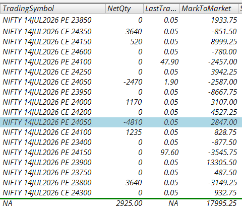Click last traded price 97.60
The image size is (242, 218).
coord(169,153)
